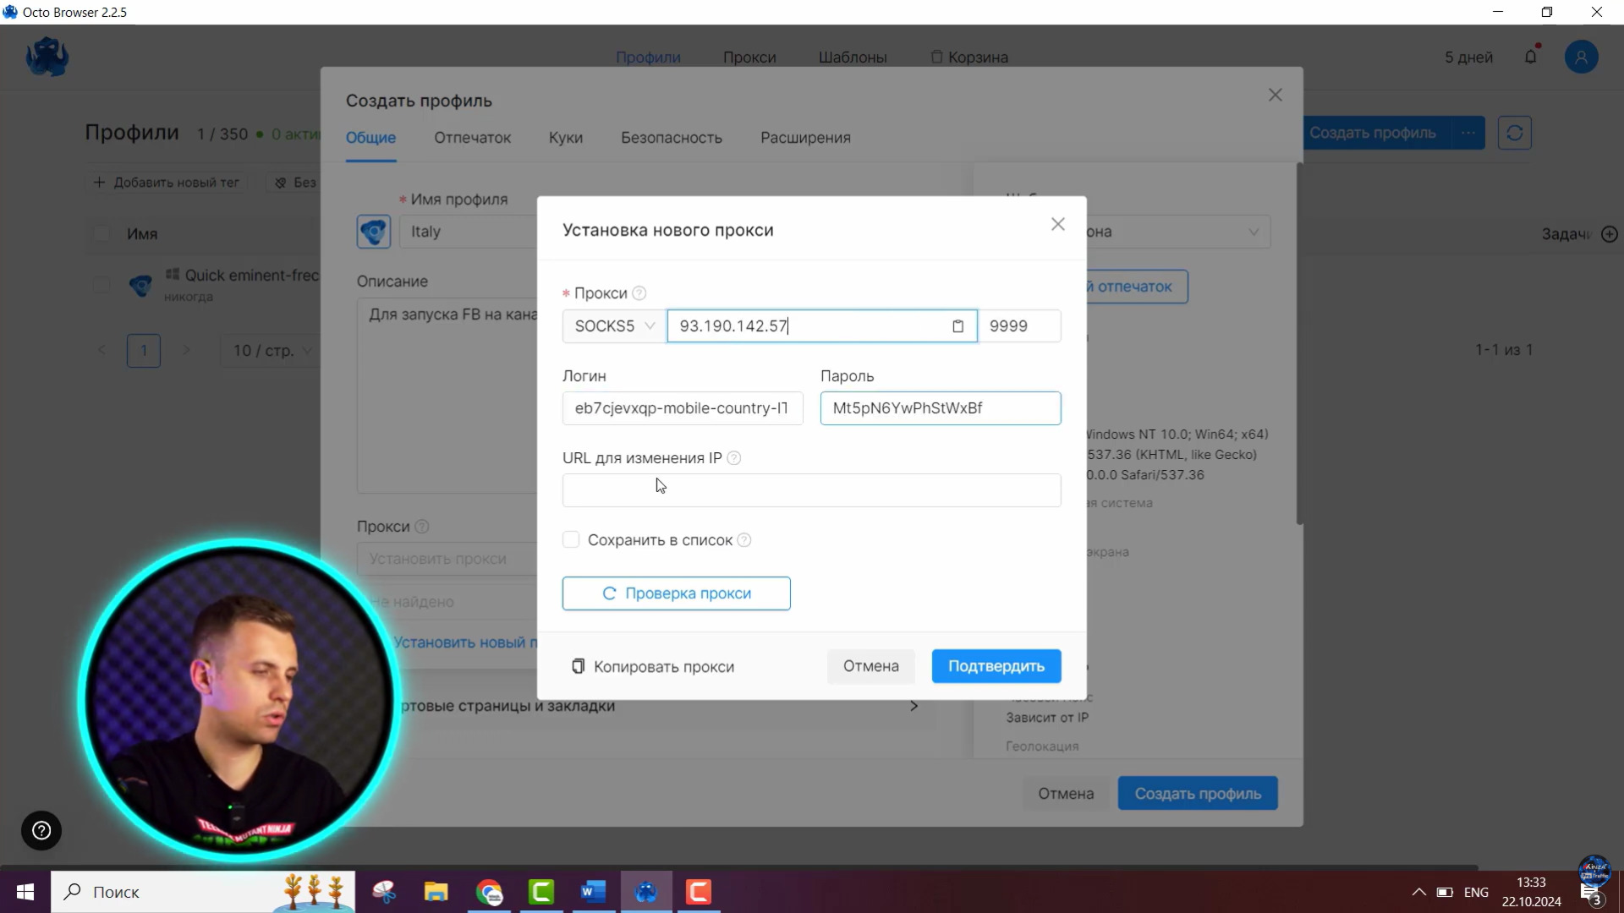1624x913 pixels.
Task: Open File Explorer from the taskbar
Action: [436, 892]
